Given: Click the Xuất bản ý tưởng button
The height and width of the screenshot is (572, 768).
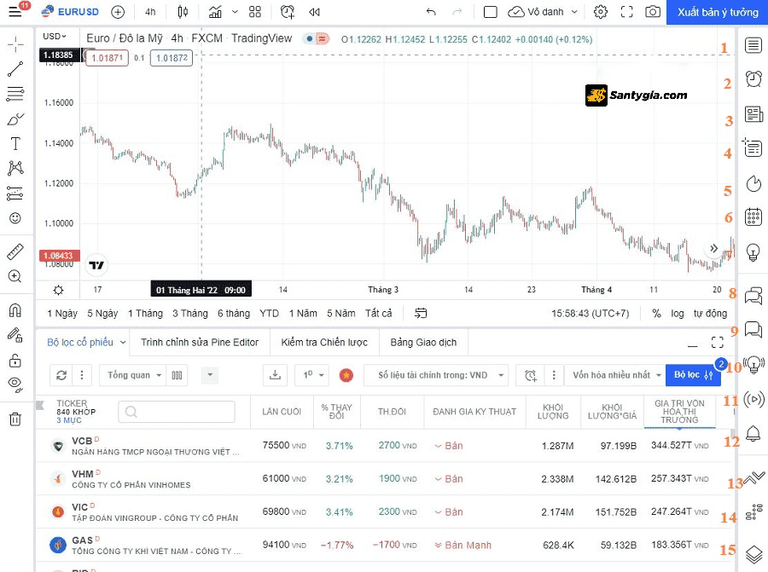Looking at the screenshot, I should pos(717,12).
